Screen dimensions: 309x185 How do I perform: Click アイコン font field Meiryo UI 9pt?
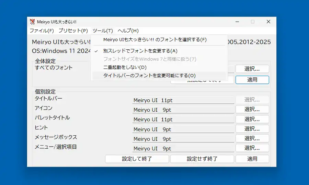[x=183, y=110]
